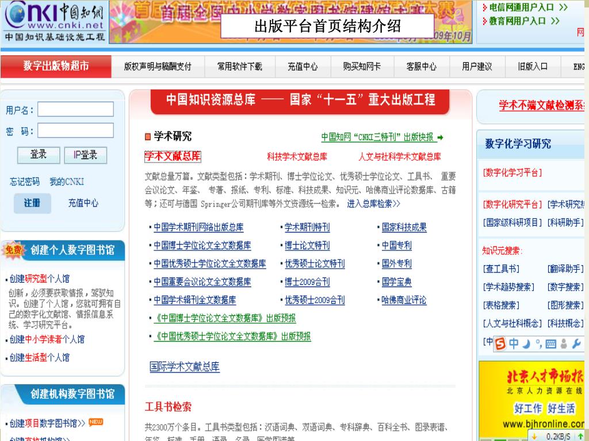Open 用户建议 menu item

[477, 67]
